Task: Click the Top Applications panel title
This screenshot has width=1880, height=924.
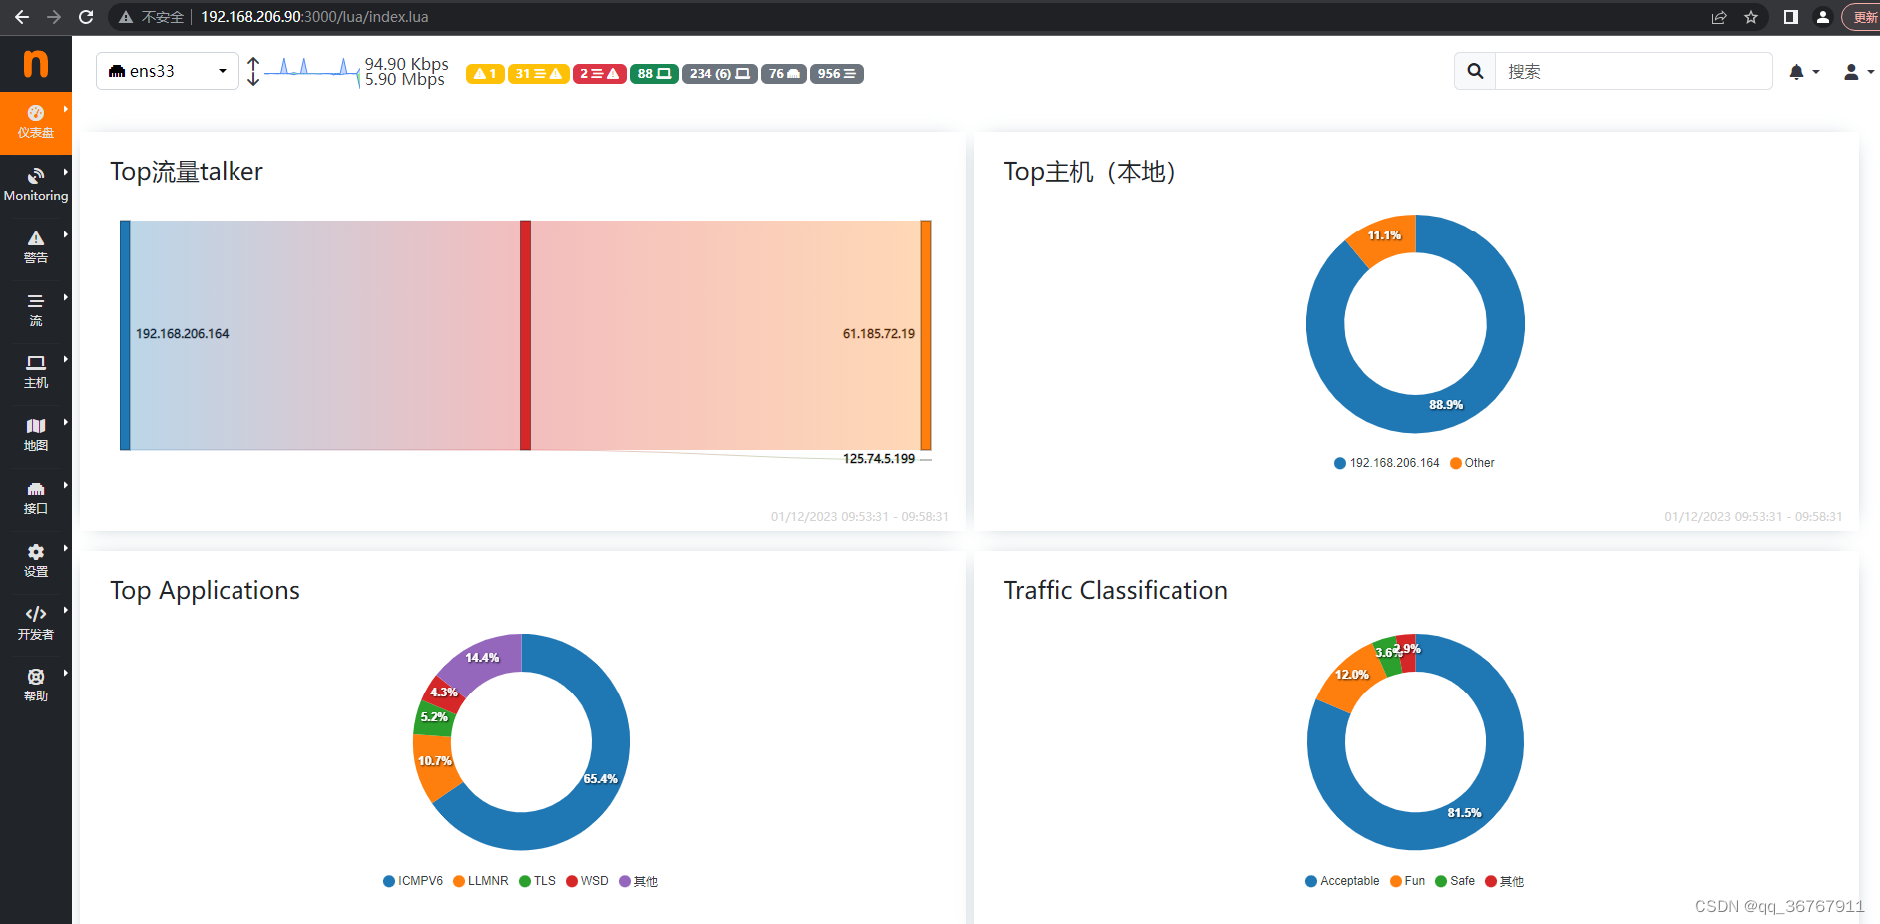Action: (x=205, y=591)
